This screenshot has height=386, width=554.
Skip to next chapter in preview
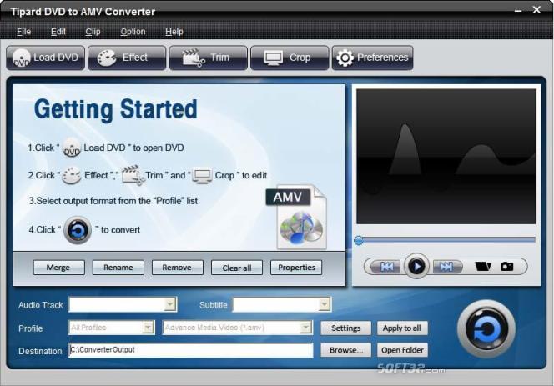coord(446,267)
